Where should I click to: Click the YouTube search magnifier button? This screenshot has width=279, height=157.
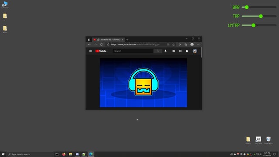(x=158, y=51)
